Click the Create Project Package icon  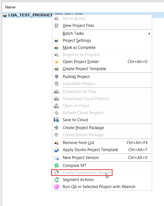[56, 128]
